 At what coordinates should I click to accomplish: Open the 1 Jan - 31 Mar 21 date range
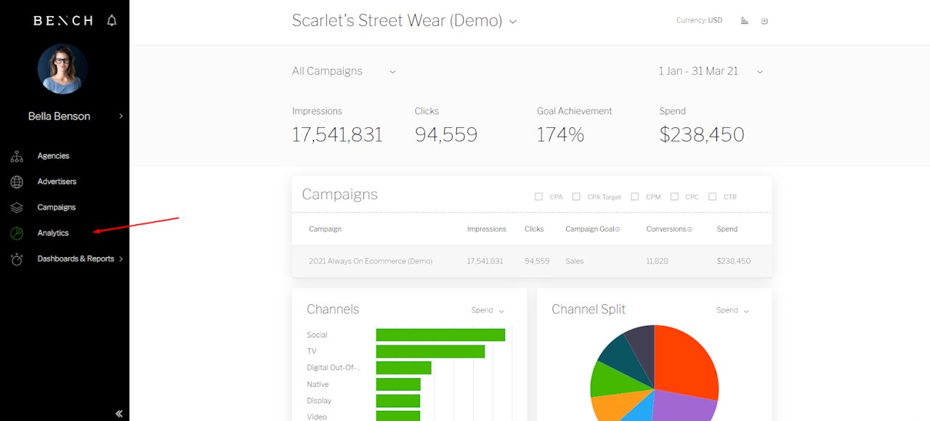pyautogui.click(x=711, y=71)
